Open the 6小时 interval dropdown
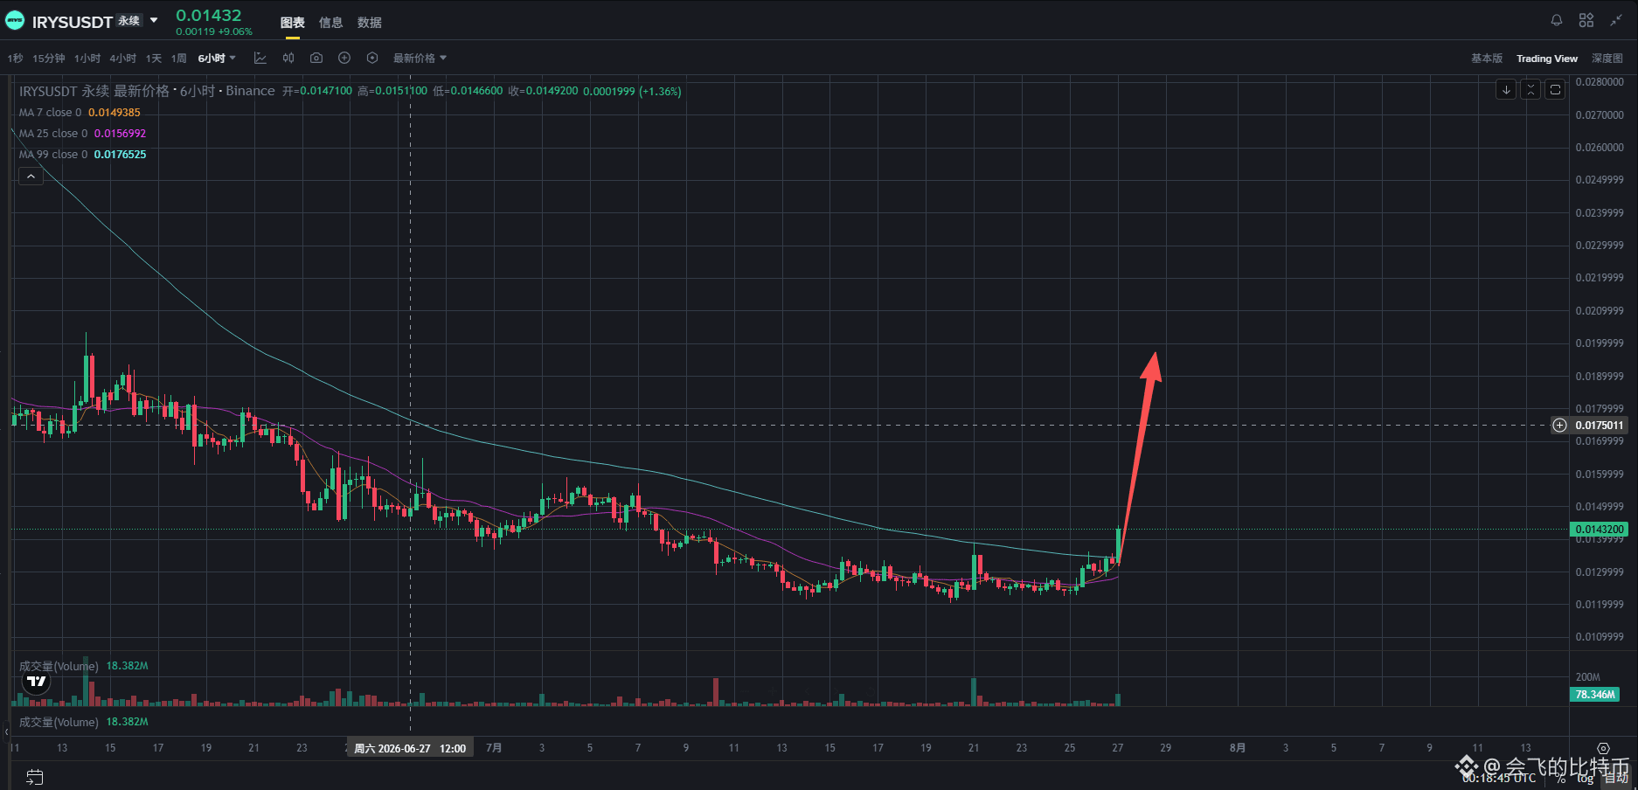This screenshot has height=790, width=1638. [217, 59]
